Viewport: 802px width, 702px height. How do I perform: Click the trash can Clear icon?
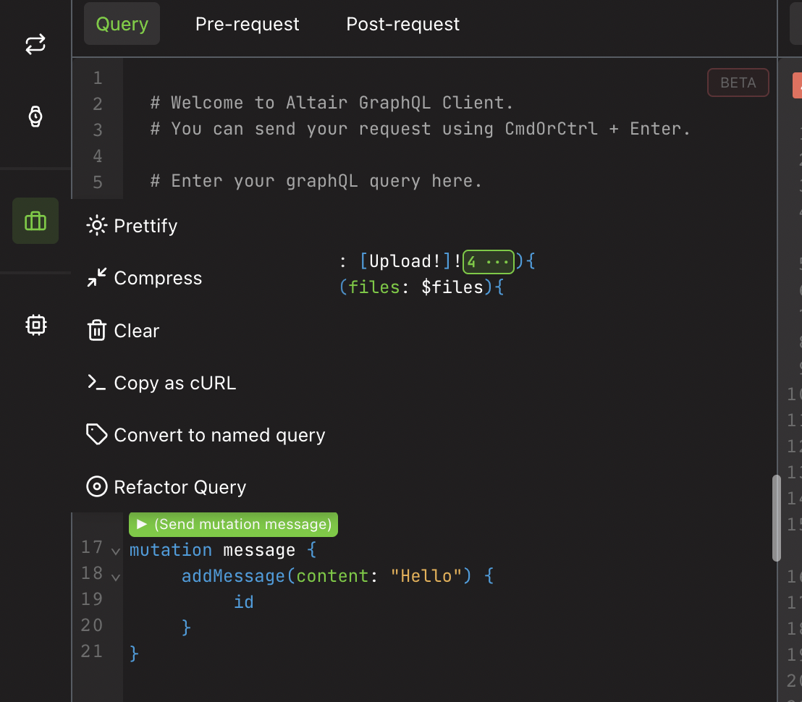97,331
